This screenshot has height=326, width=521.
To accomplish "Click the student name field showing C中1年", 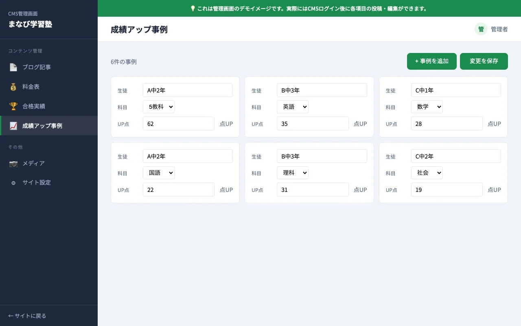I will click(455, 90).
